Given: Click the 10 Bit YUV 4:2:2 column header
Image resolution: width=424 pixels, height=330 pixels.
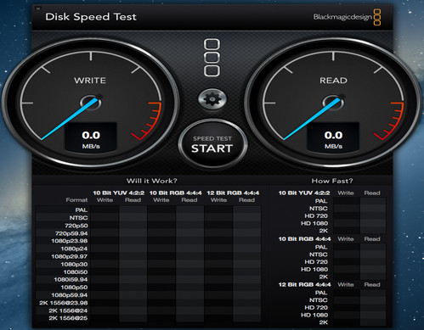Looking at the screenshot, I should [119, 193].
